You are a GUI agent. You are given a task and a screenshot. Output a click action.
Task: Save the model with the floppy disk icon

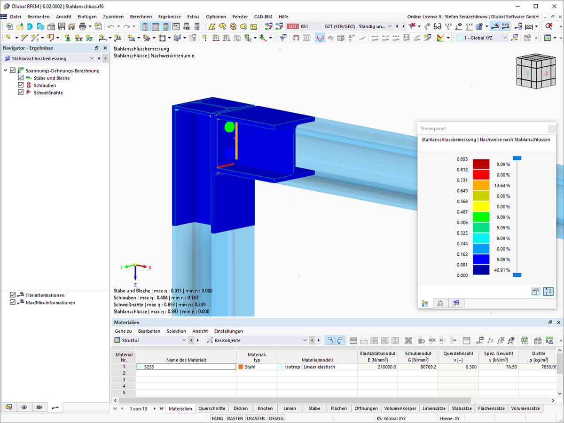click(62, 26)
